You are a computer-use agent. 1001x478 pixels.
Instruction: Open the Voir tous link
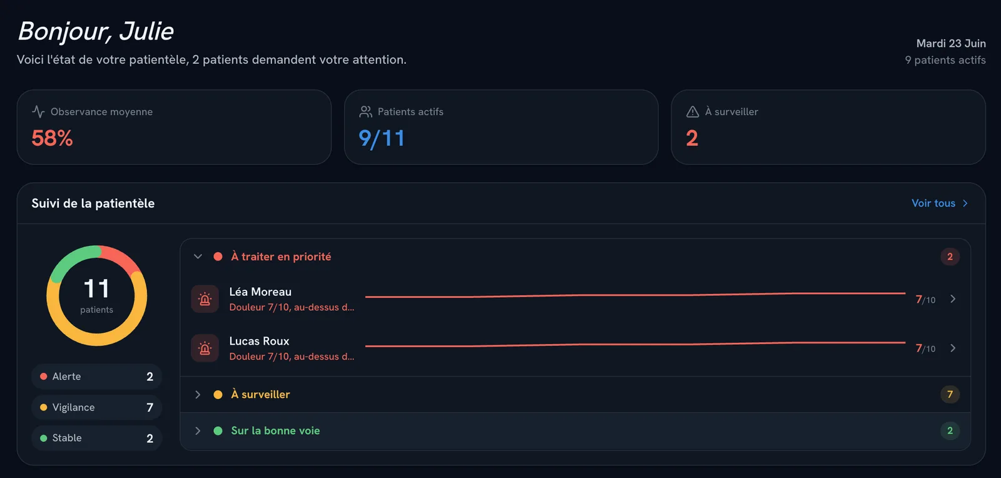[x=940, y=203]
